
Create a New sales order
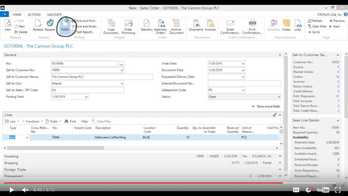(20, 26)
